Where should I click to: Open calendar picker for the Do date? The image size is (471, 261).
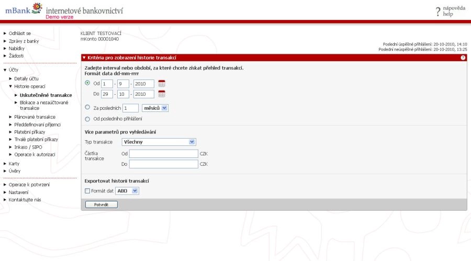pyautogui.click(x=162, y=94)
